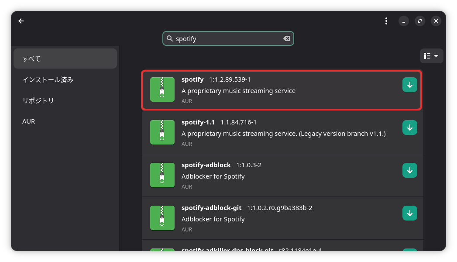Click the AUR label under spotify-adblock
Image resolution: width=457 pixels, height=262 pixels.
[186, 187]
